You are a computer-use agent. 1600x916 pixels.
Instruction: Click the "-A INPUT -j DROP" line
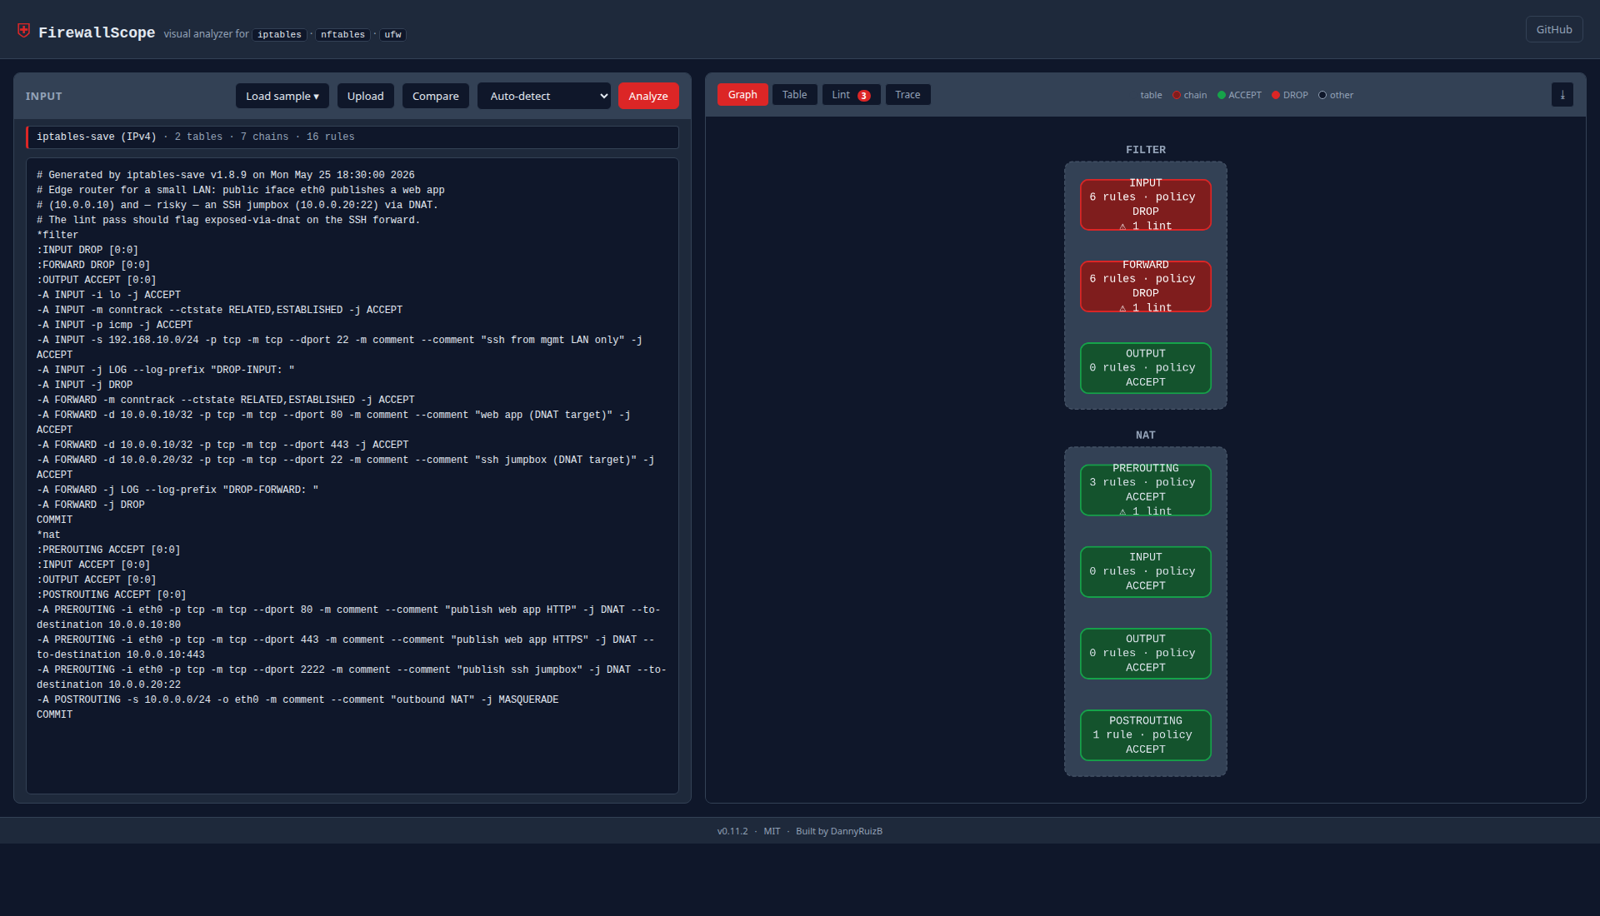point(85,385)
